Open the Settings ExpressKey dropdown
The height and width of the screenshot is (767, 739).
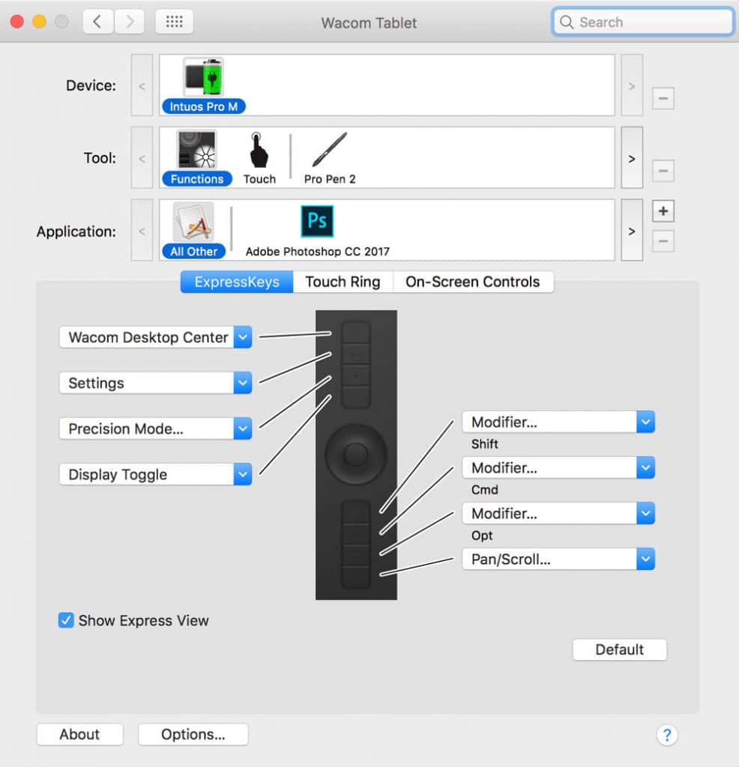pyautogui.click(x=156, y=383)
